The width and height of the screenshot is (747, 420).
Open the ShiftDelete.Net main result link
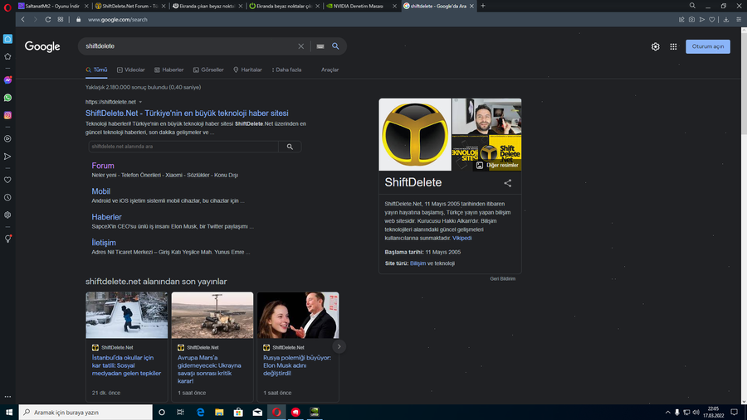point(187,113)
